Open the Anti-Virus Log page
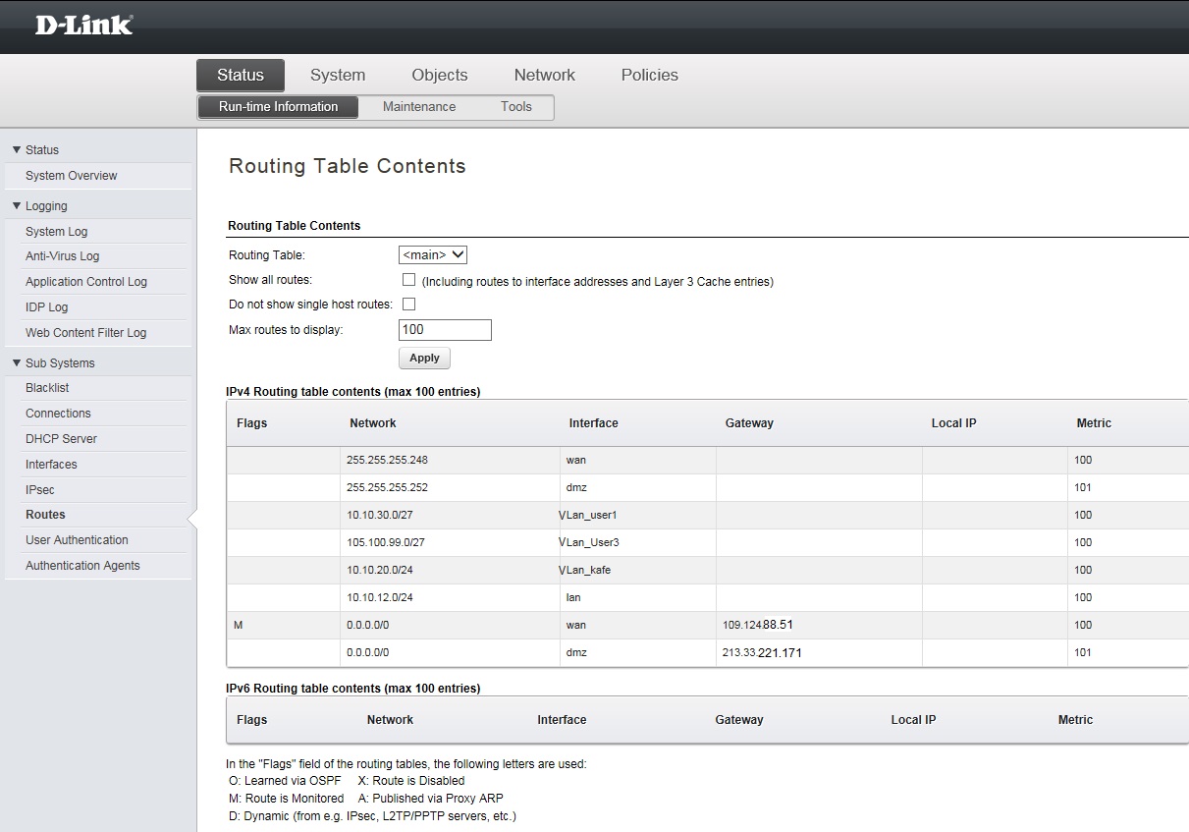Viewport: 1189px width, 832px height. coord(62,256)
